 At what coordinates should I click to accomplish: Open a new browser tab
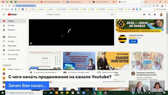click(x=146, y=2)
